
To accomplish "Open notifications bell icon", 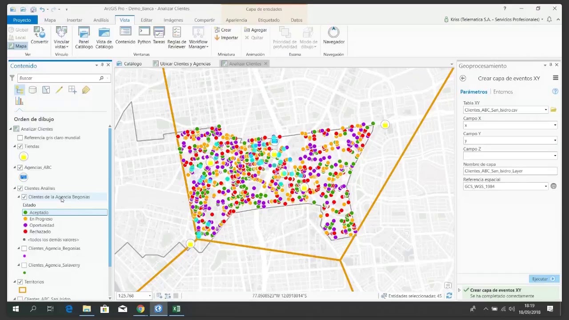I will point(549,20).
